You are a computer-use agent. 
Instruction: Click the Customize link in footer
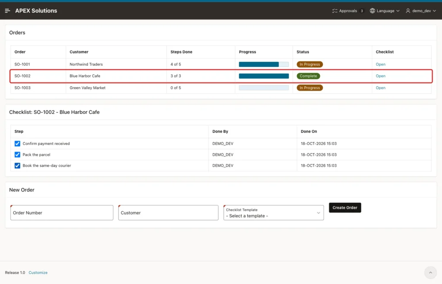point(38,272)
